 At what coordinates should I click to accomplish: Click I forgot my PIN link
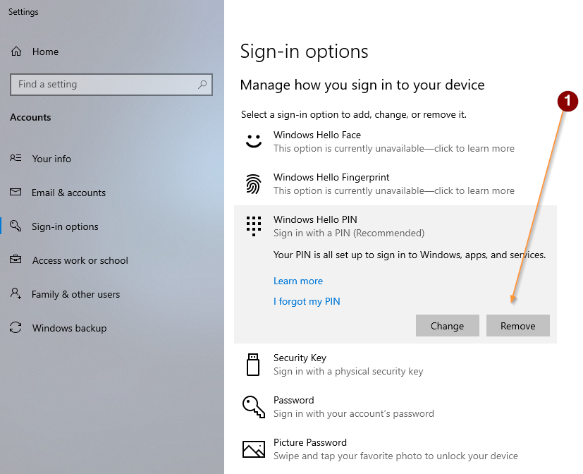click(x=307, y=301)
